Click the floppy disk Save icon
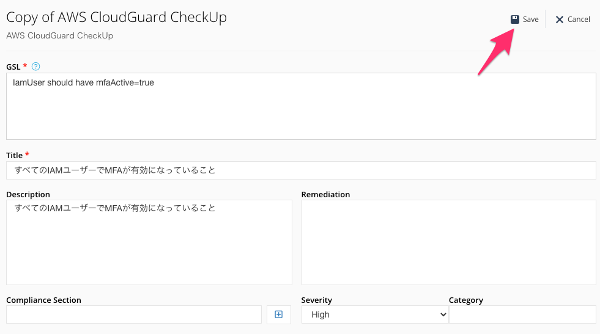 [515, 20]
